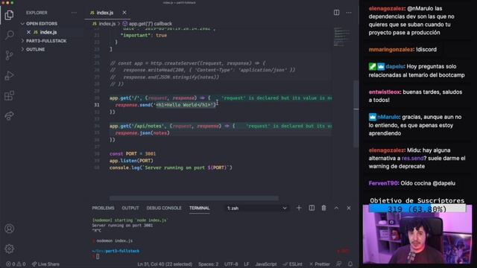Screen dimensions: 477x268
Task: Change end of line LF setting
Action: pos(247,264)
